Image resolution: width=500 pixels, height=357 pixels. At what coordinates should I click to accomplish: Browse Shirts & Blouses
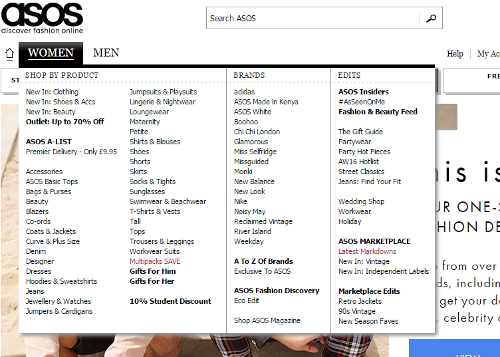coord(155,142)
